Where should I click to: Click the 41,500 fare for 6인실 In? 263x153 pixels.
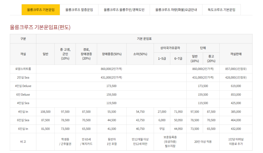[112, 129]
